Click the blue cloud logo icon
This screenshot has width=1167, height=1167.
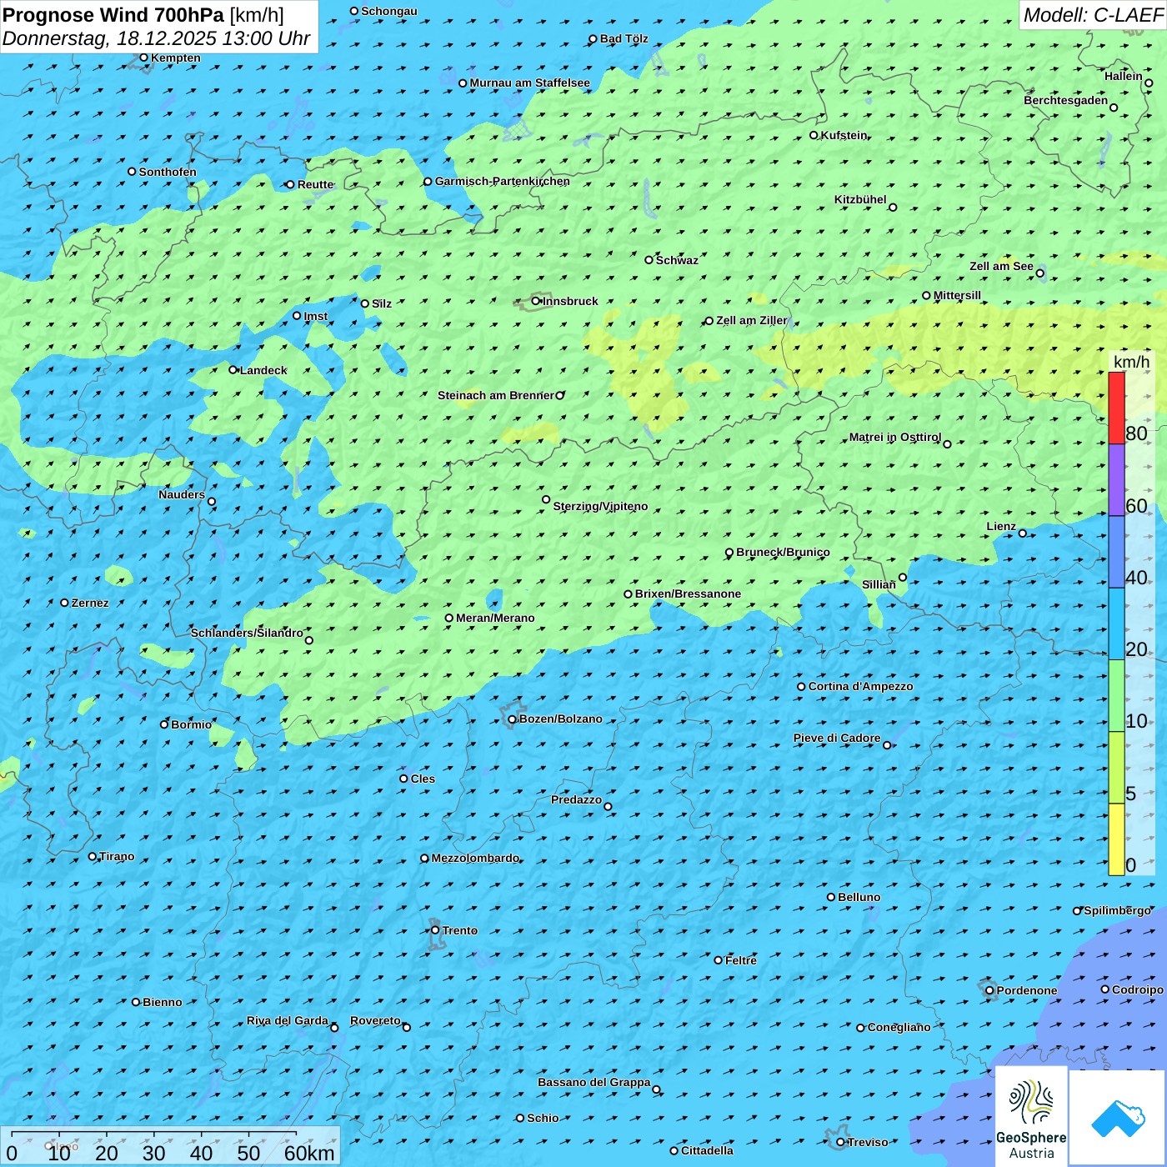click(1118, 1117)
